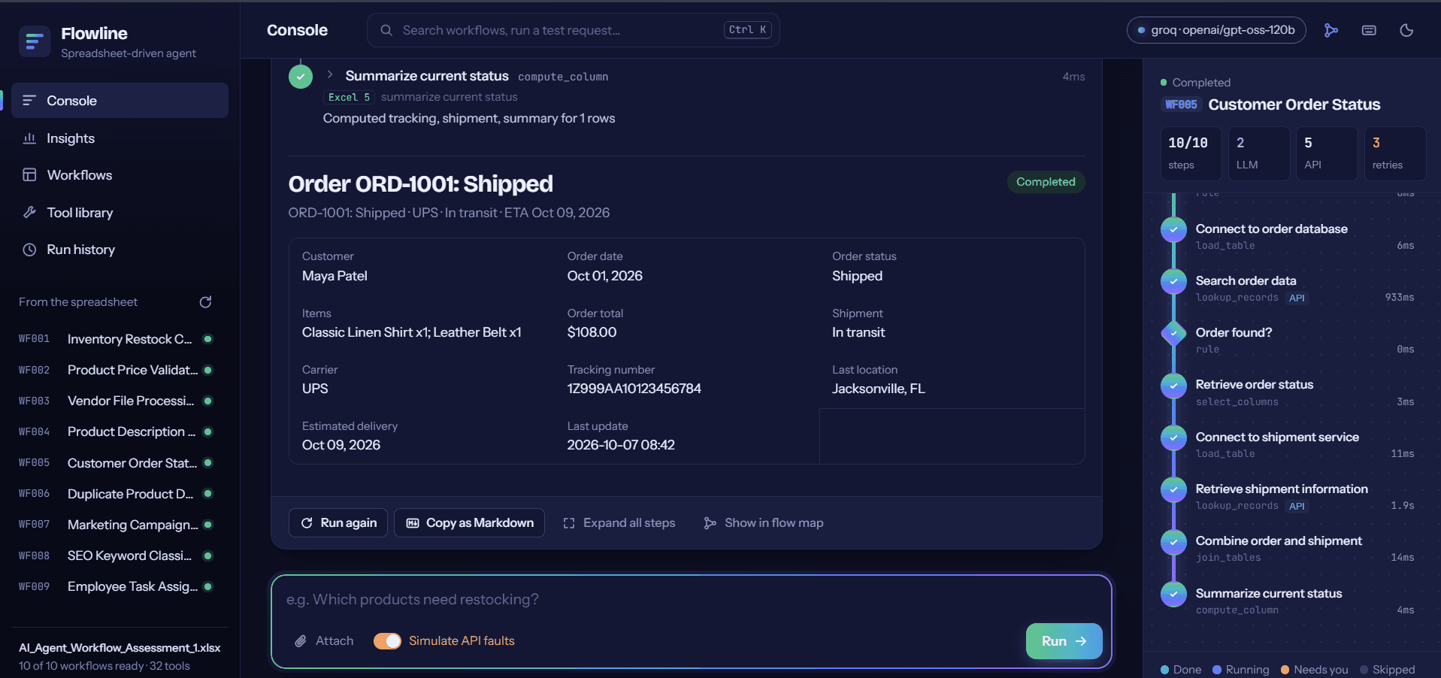1441x678 pixels.
Task: Click the tracking number 1Z999AA10123456784
Action: [634, 389]
